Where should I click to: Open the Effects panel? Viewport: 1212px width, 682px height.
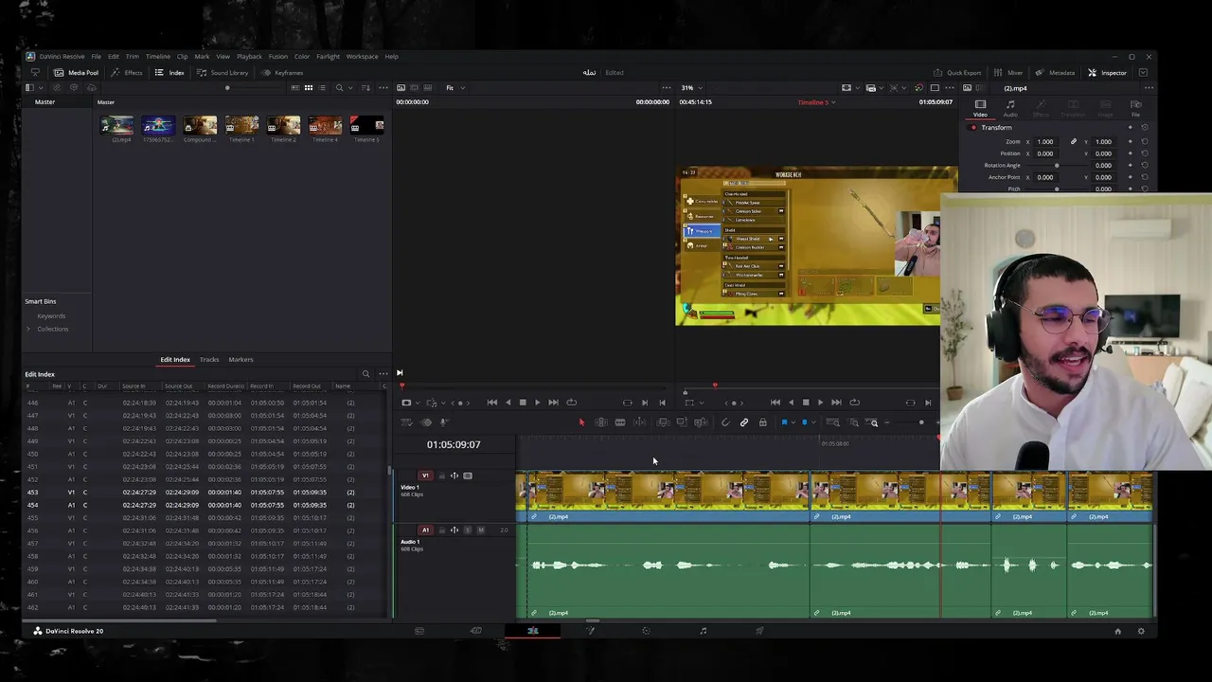click(127, 73)
